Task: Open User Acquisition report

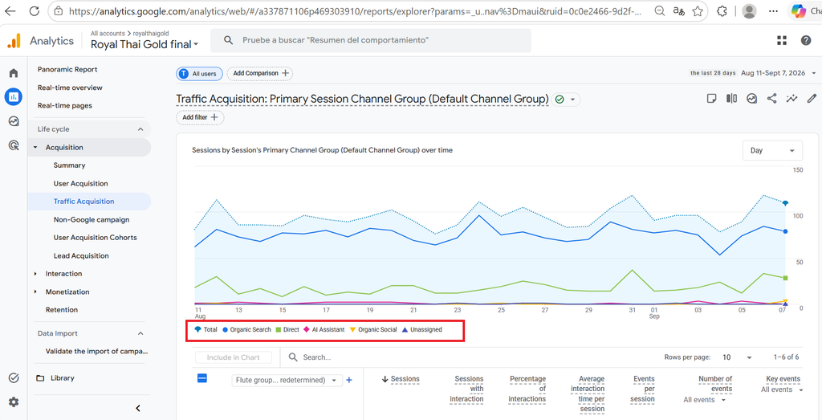Action: point(80,184)
